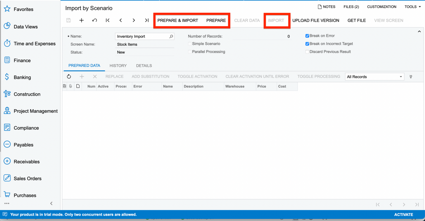Click the Save icon on the toolbar
The image size is (425, 221).
click(68, 20)
